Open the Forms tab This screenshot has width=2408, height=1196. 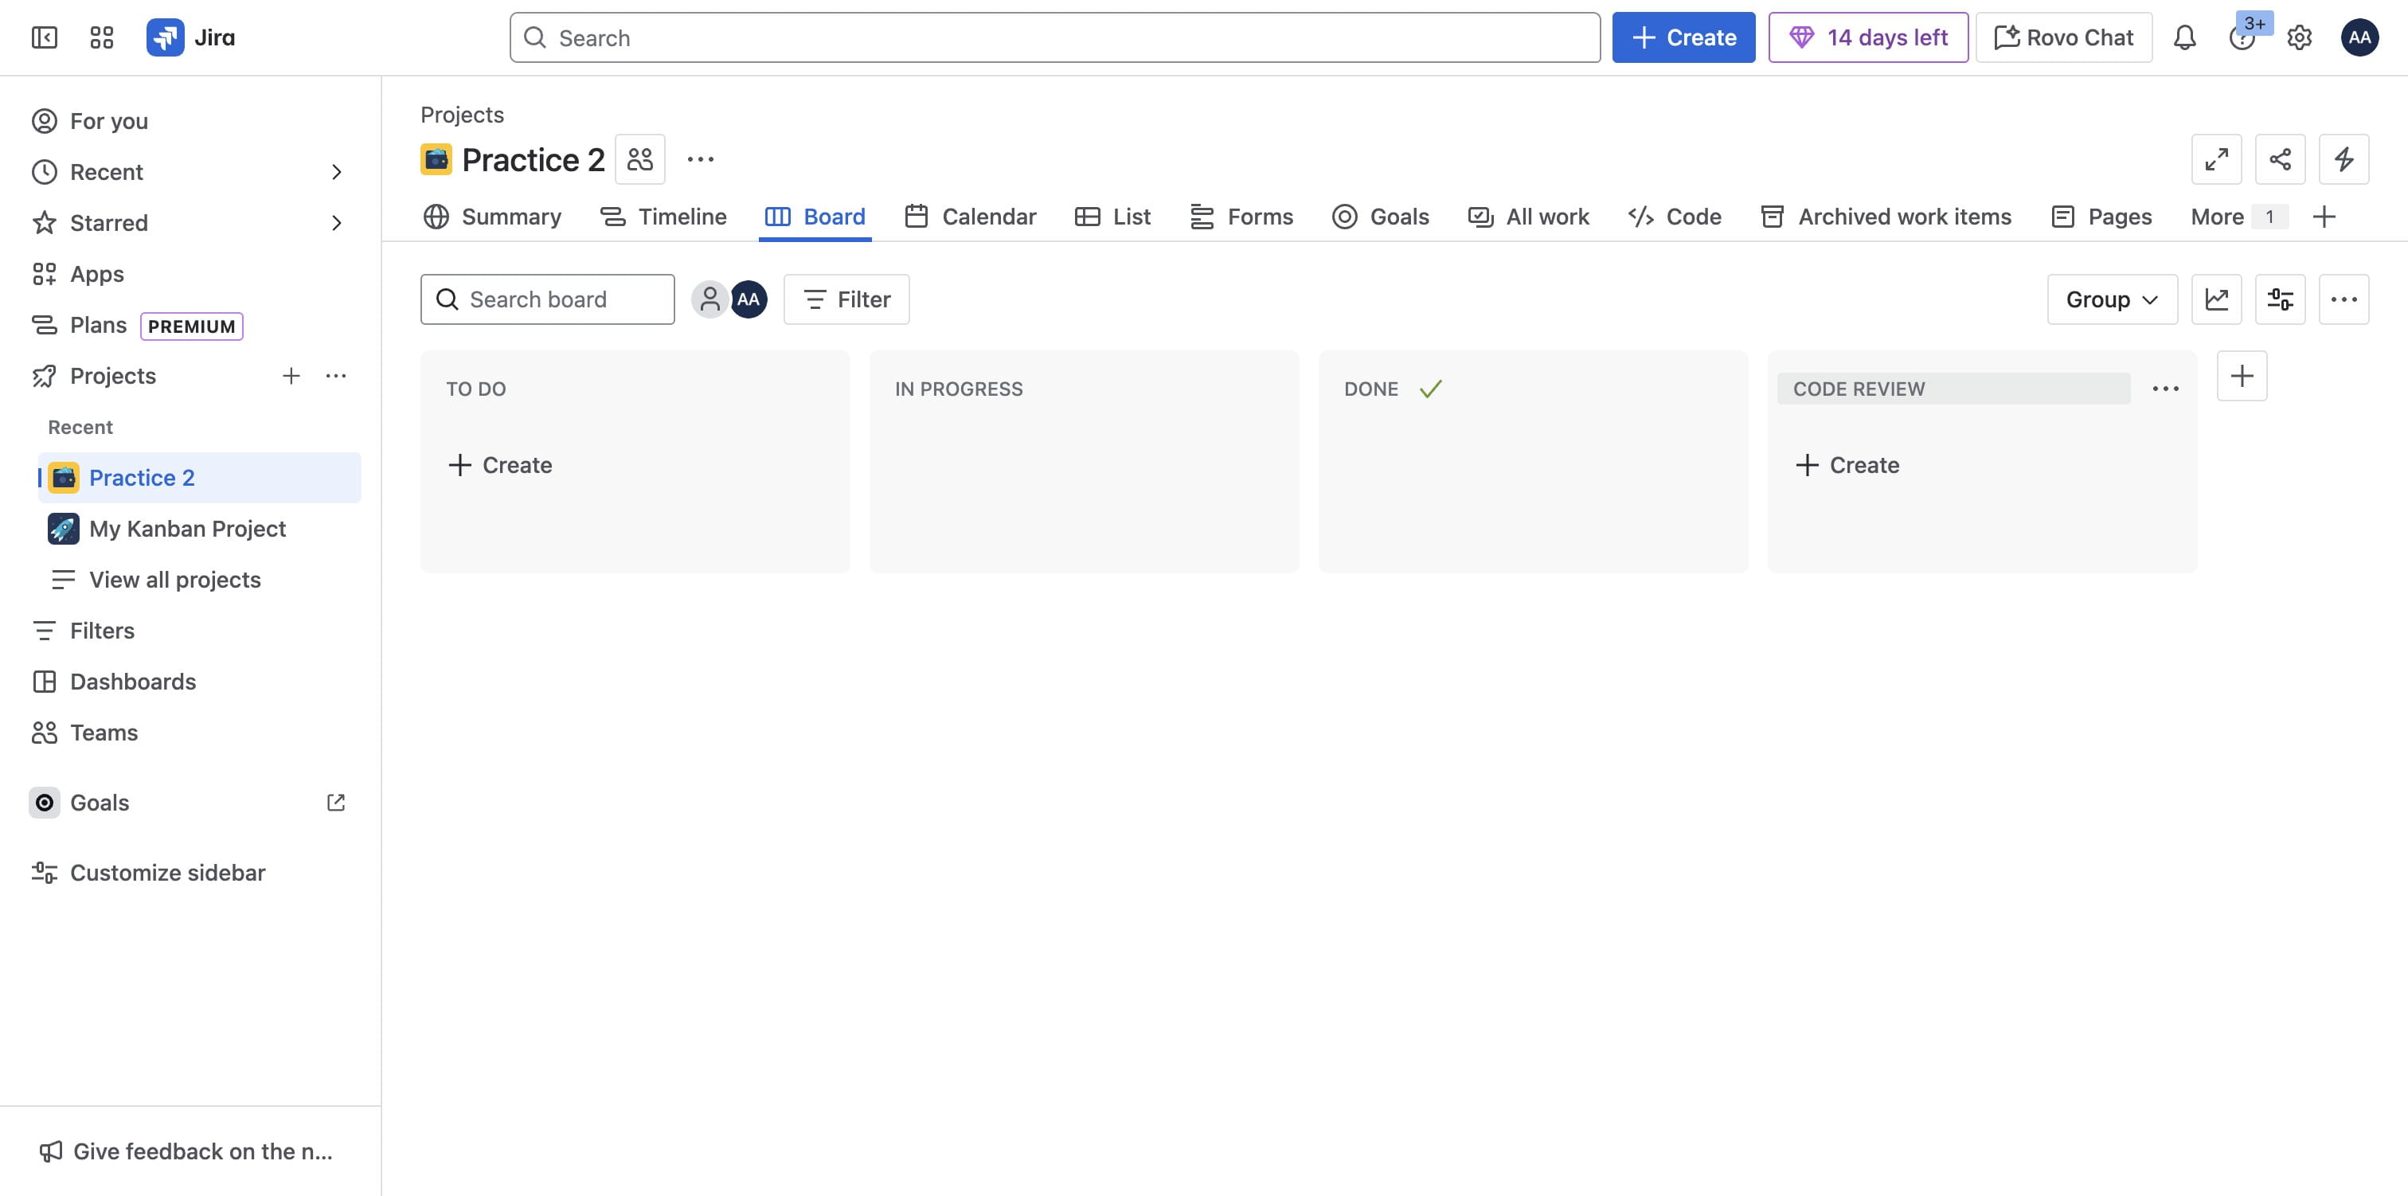1241,217
